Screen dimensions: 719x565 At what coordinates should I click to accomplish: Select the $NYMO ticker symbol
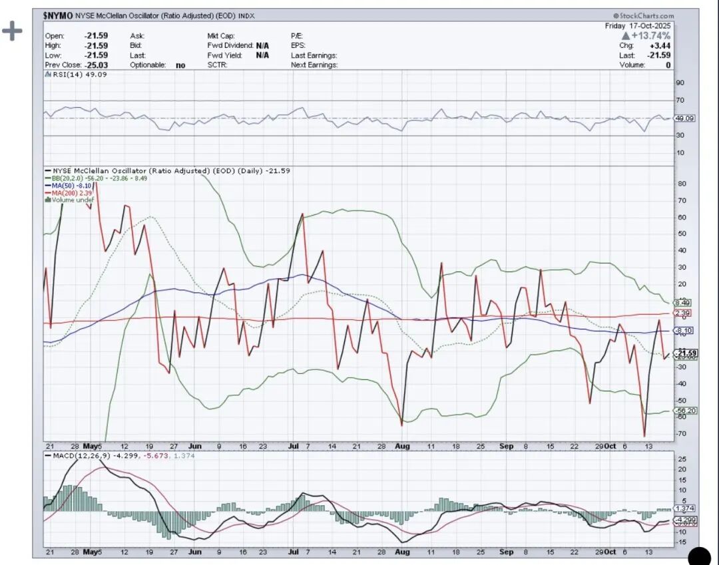[58, 15]
